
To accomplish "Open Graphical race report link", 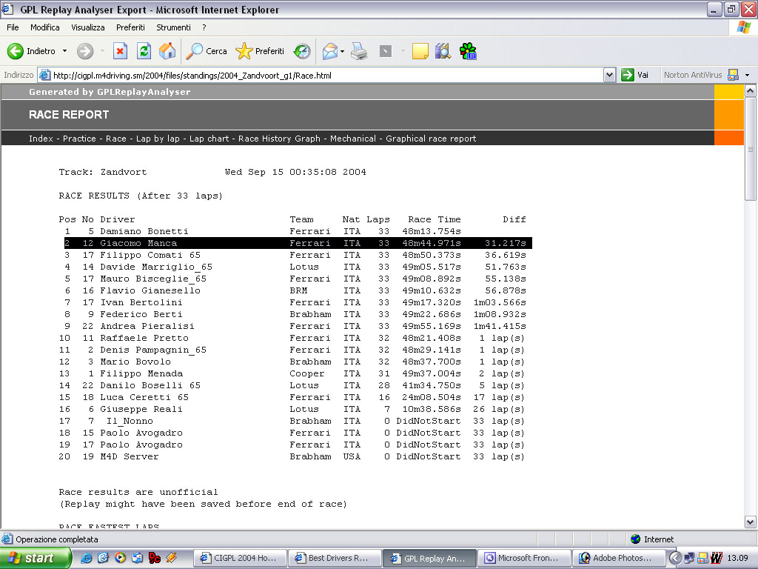I will [x=431, y=139].
